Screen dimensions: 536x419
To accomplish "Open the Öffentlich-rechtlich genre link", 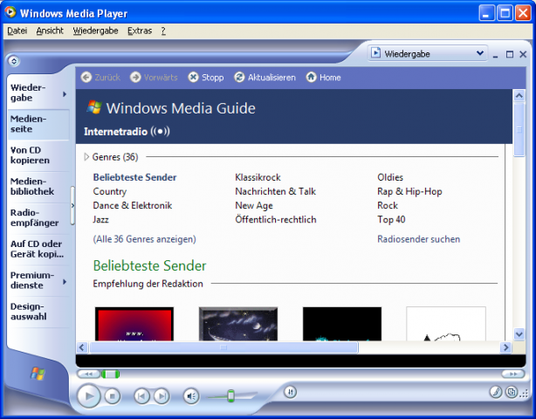I will pyautogui.click(x=276, y=219).
